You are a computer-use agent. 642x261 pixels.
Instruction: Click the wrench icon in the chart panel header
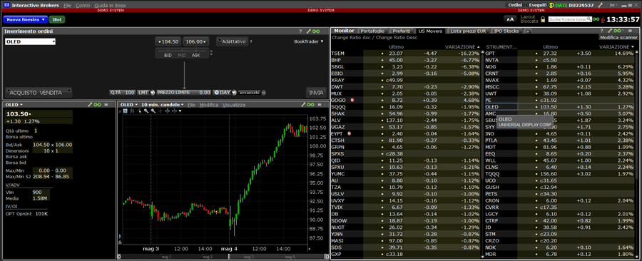pyautogui.click(x=303, y=105)
